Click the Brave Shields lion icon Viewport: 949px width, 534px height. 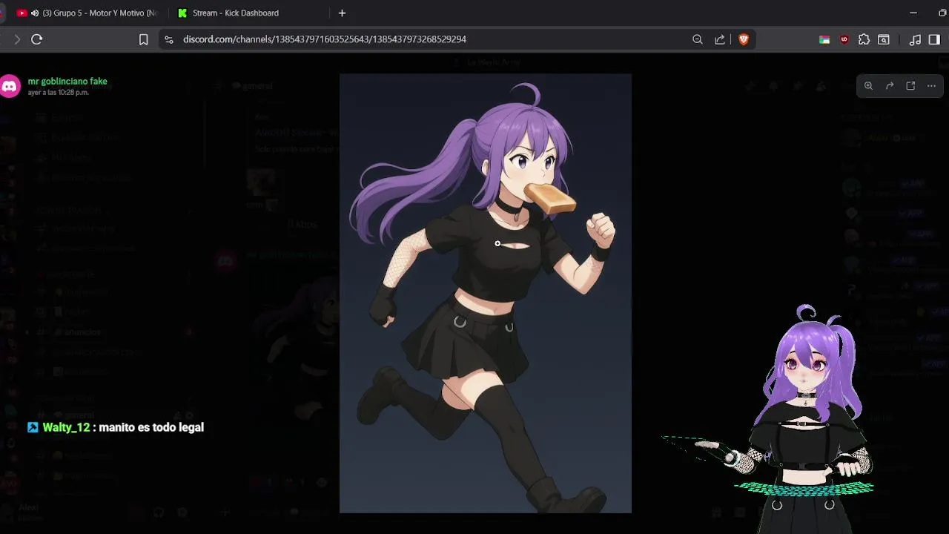(x=744, y=39)
